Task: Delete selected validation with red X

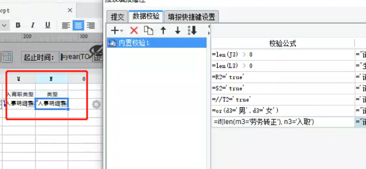Action: pyautogui.click(x=134, y=30)
